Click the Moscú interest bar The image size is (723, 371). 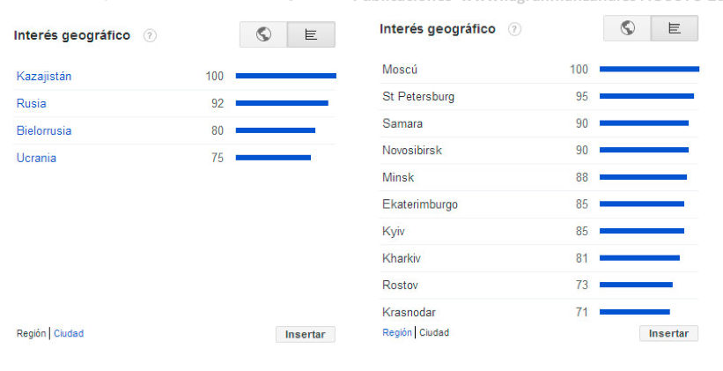(x=649, y=69)
